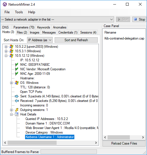Click the green flag icon next to MAC: 0003FFA7AB0C
The height and width of the screenshot is (155, 147).
pyautogui.click(x=17, y=65)
